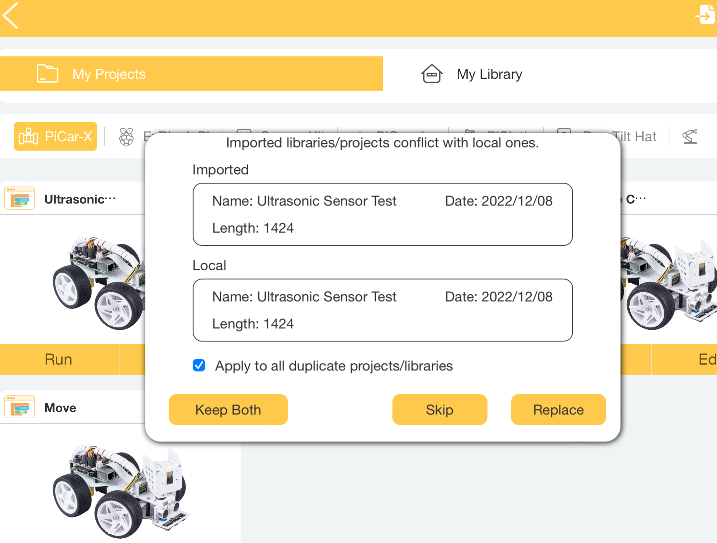Click the Skip button
Image resolution: width=717 pixels, height=543 pixels.
pyautogui.click(x=440, y=410)
